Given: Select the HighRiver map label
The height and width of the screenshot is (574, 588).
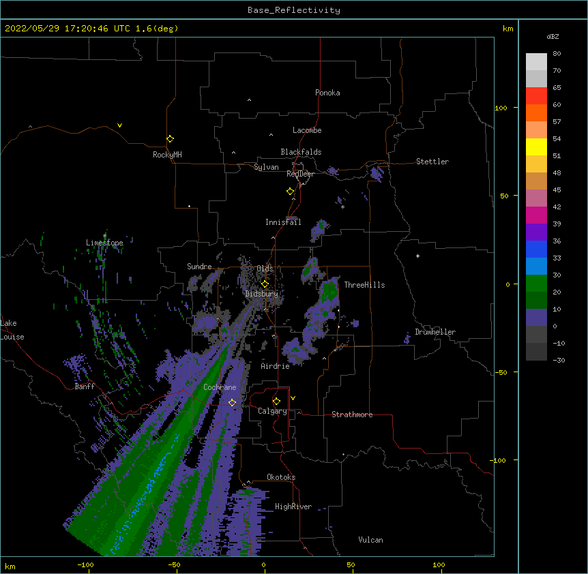Looking at the screenshot, I should 293,507.
